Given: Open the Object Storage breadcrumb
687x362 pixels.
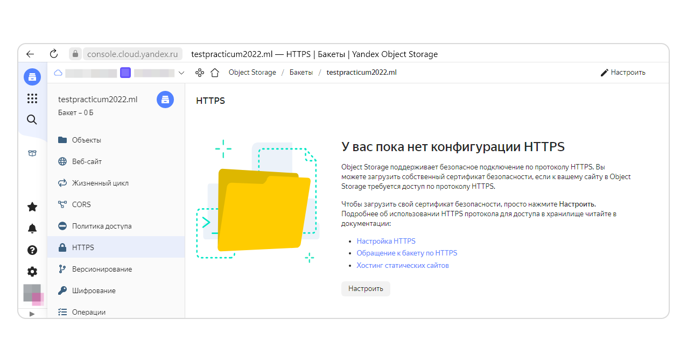Looking at the screenshot, I should tap(253, 73).
